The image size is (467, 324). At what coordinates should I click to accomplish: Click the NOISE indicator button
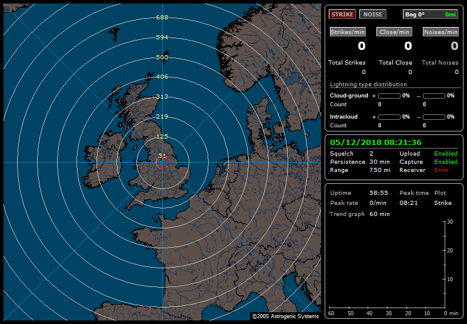pos(372,14)
